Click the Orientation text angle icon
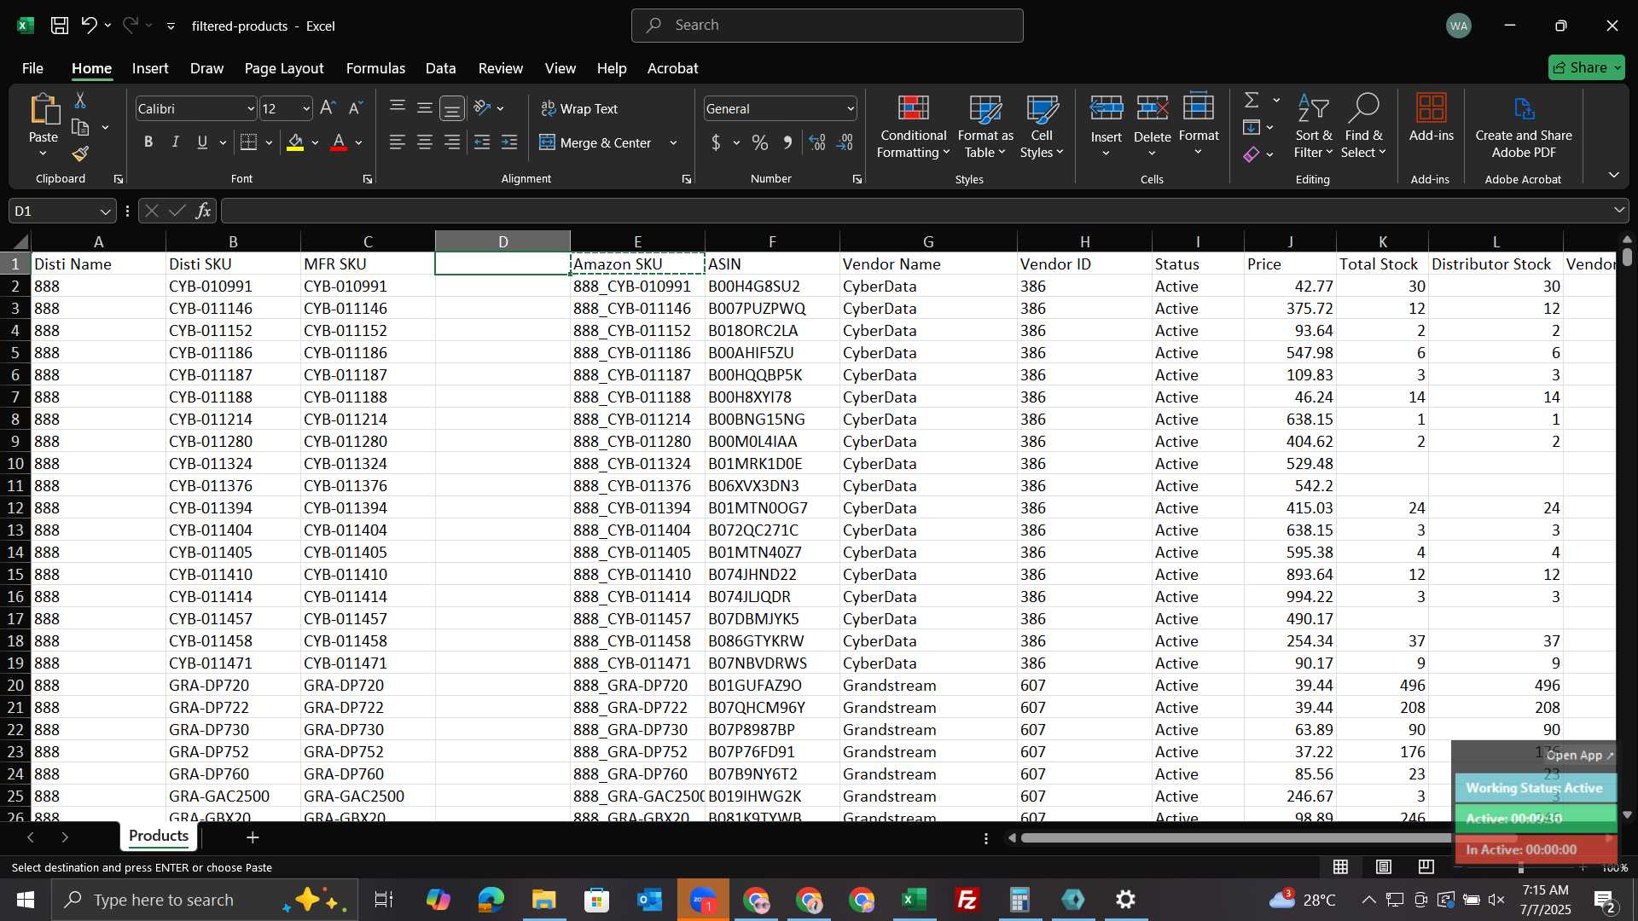 point(482,108)
